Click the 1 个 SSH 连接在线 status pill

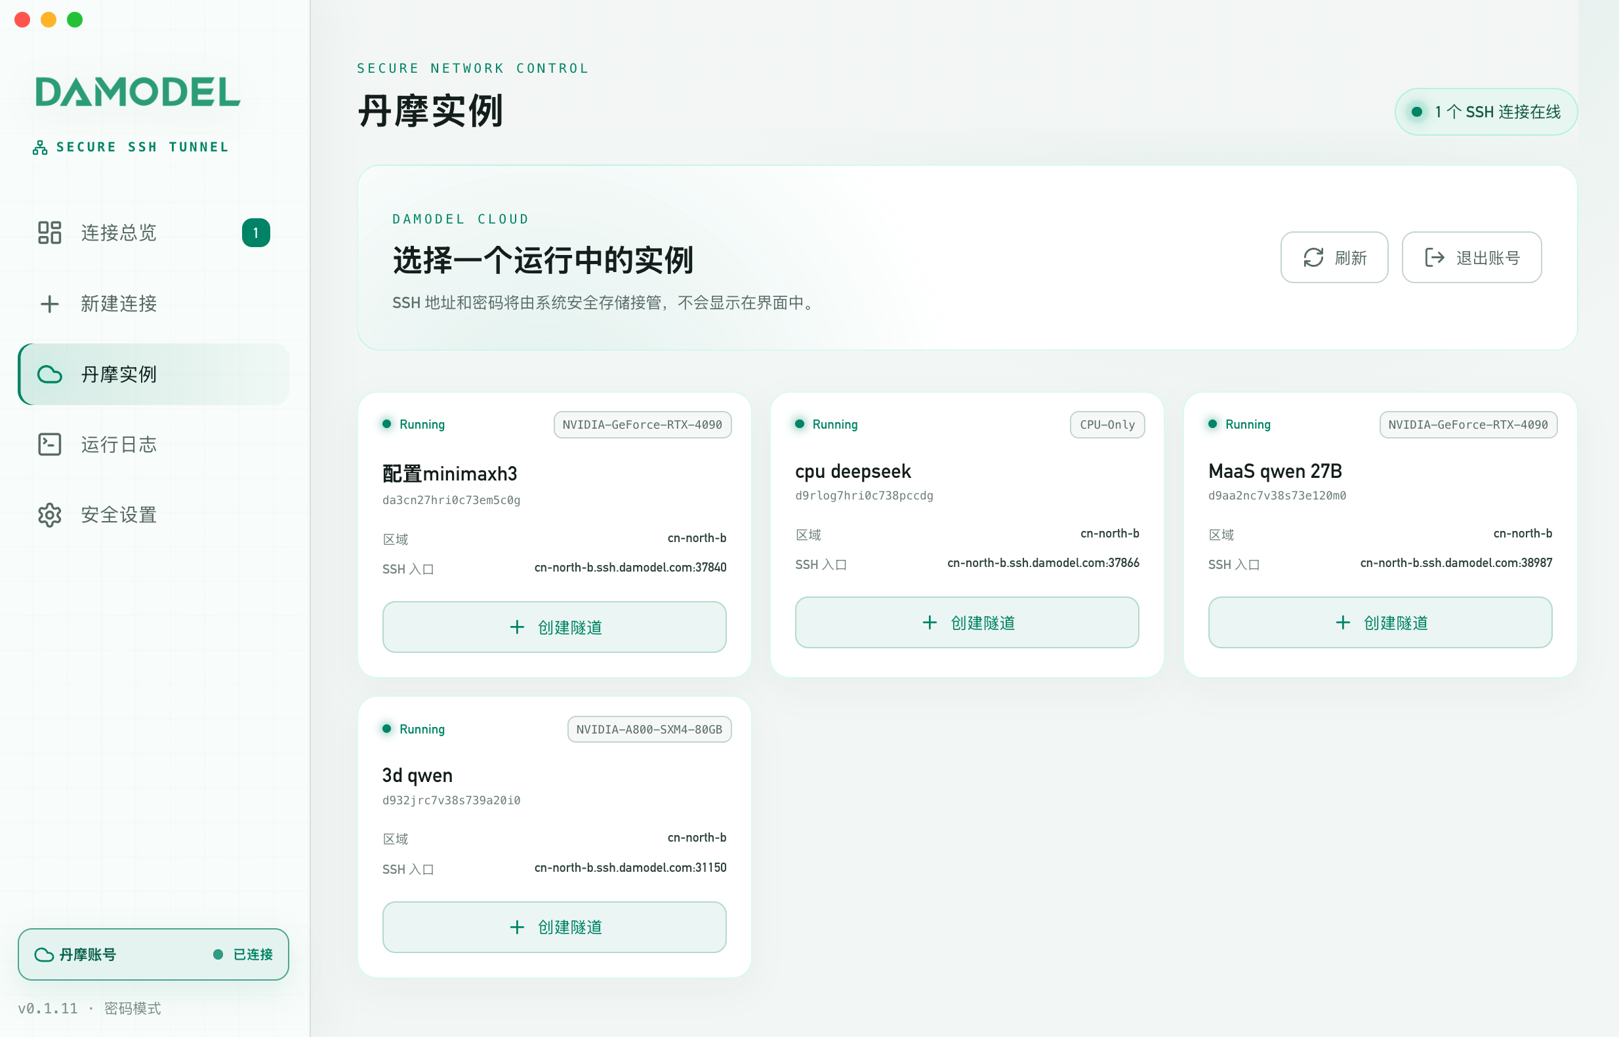[1486, 112]
